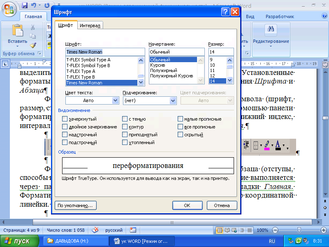Screen dimensions: 329x247
Task: Redo action in quick access toolbar
Action: (x=47, y=5)
